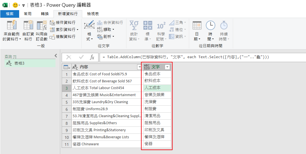306x154 pixels.
Task: Open Trigonometry (三角) menu
Action: point(177,22)
